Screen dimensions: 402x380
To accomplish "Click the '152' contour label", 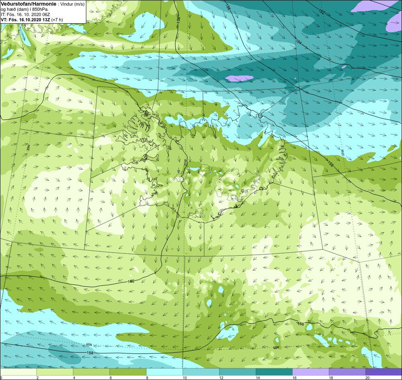I will point(322,11).
